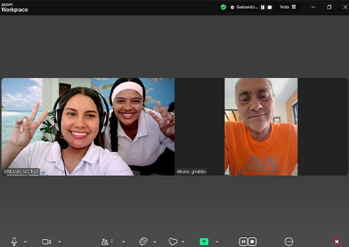Image resolution: width=349 pixels, height=247 pixels.
Task: Mute the microphone in the toolbar
Action: (14, 241)
